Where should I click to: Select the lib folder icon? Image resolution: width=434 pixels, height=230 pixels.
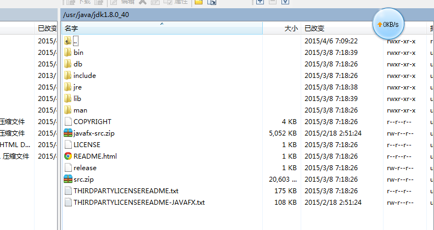pos(68,99)
